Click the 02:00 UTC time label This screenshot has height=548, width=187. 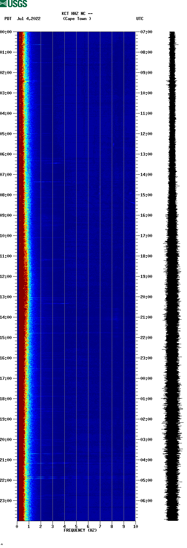click(x=146, y=419)
